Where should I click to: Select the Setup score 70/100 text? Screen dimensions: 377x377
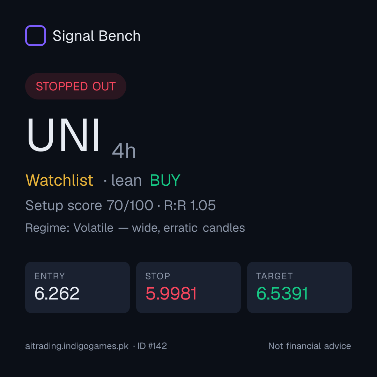(x=89, y=206)
